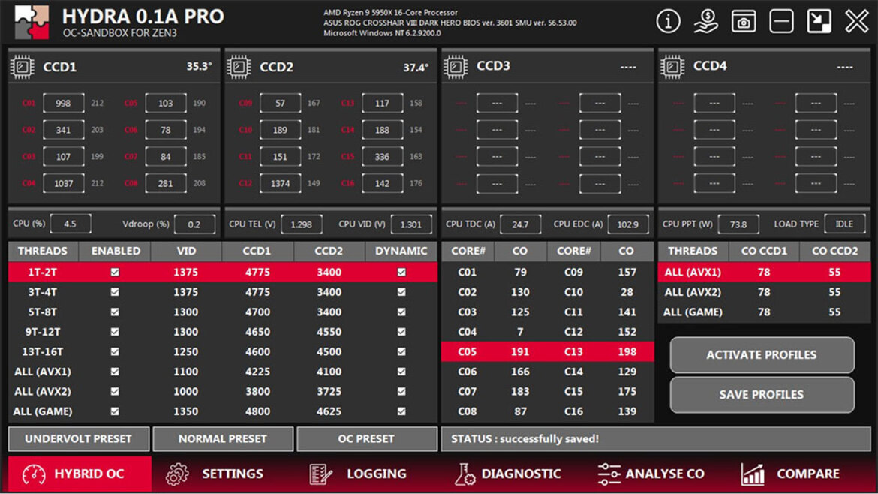Click the C04 field showing 1037

63,184
